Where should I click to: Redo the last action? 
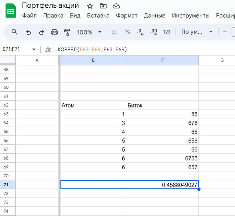tap(41, 32)
